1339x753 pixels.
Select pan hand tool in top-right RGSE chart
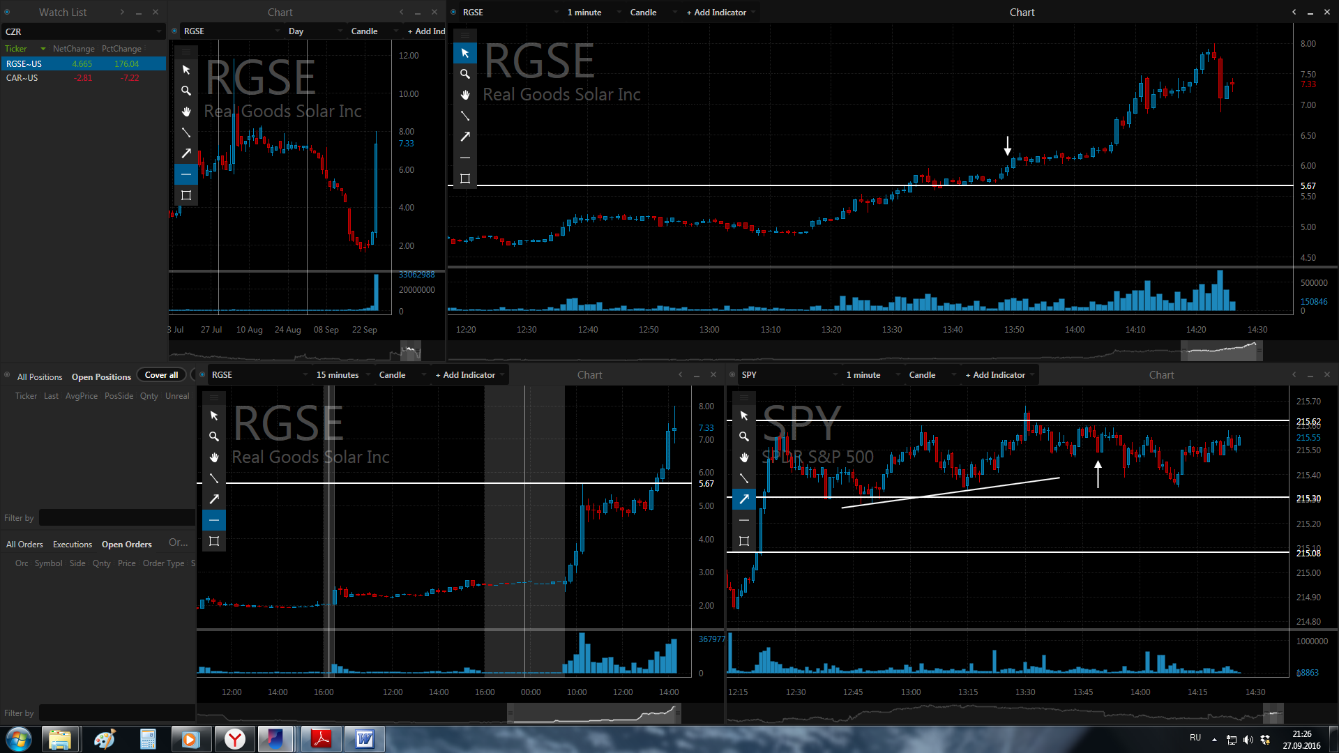465,95
